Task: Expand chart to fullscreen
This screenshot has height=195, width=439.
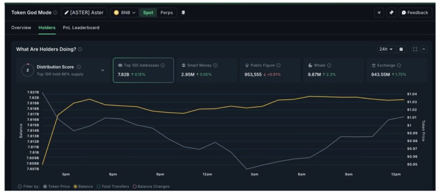Action: (415, 49)
